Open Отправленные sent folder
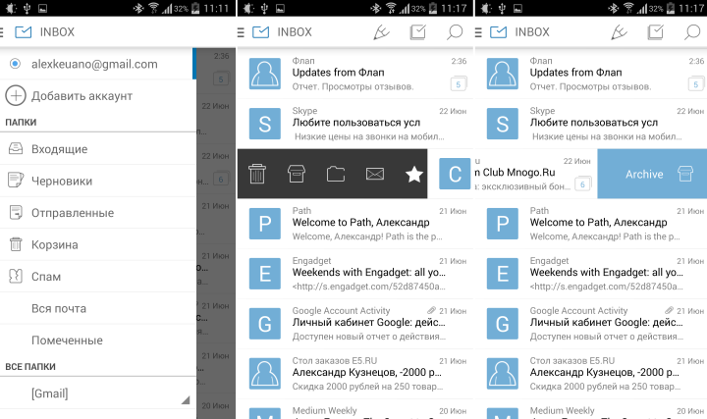 [x=72, y=213]
